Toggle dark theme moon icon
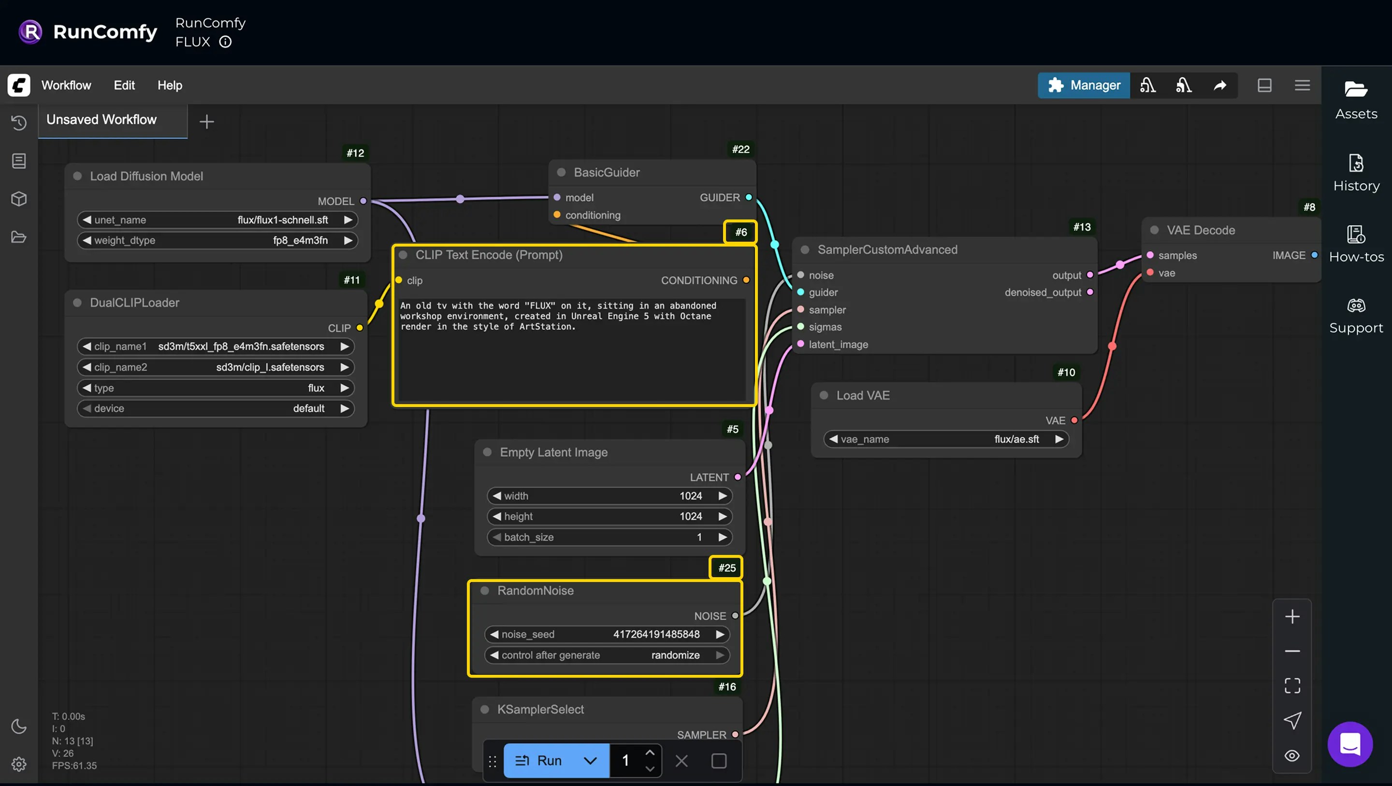 pyautogui.click(x=19, y=726)
